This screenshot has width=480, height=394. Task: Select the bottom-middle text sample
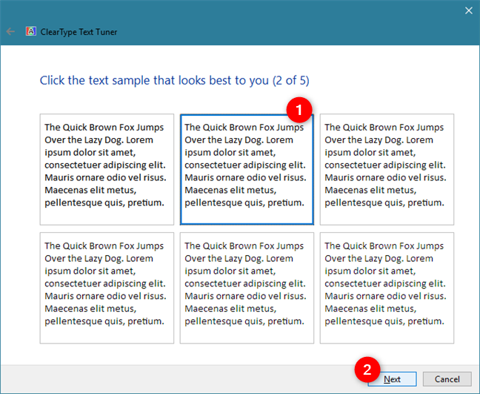[x=247, y=288]
